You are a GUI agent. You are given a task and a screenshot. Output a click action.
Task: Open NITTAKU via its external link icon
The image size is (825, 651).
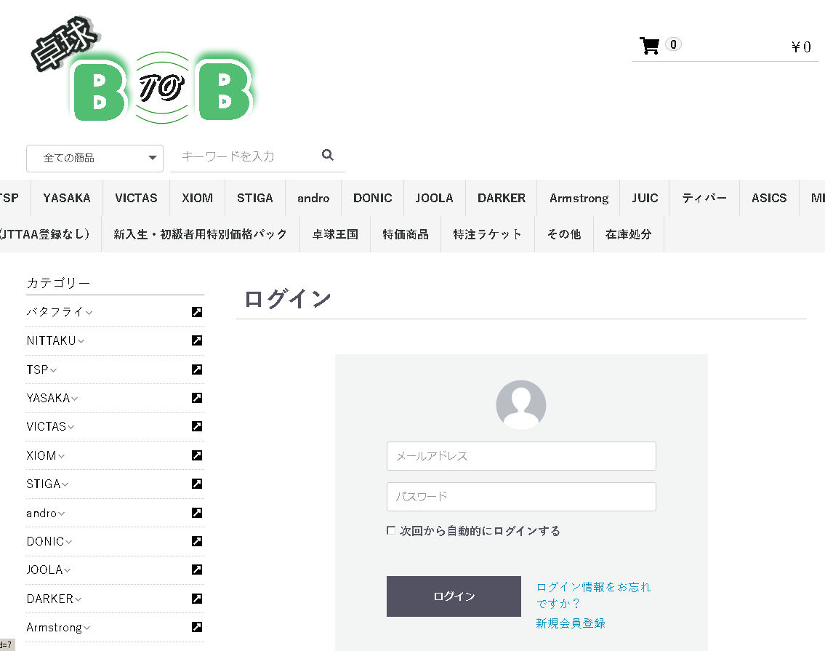coord(196,340)
